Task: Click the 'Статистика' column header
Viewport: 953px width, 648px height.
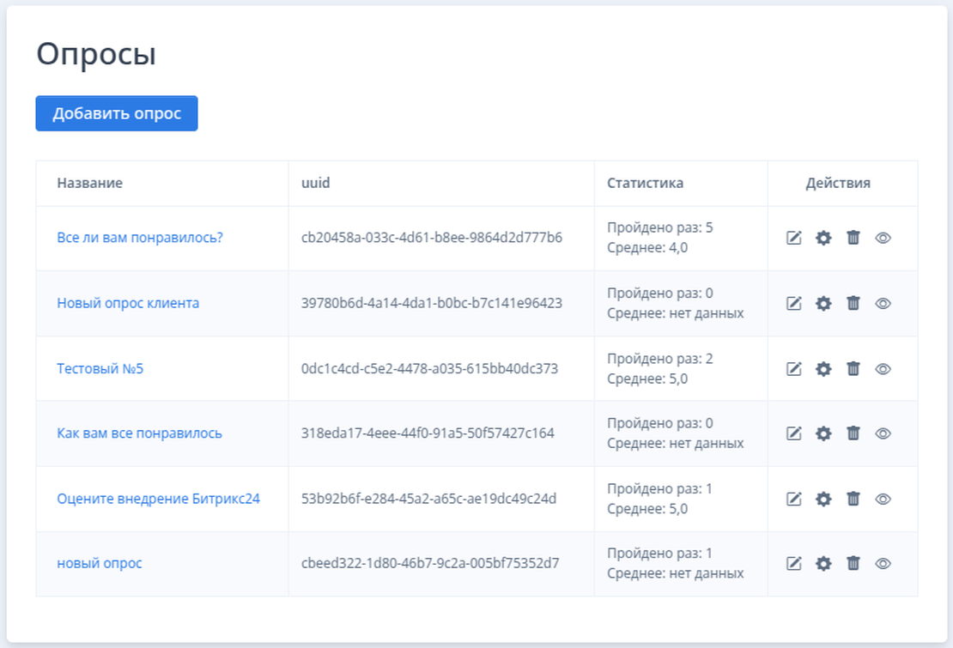Action: click(x=645, y=183)
